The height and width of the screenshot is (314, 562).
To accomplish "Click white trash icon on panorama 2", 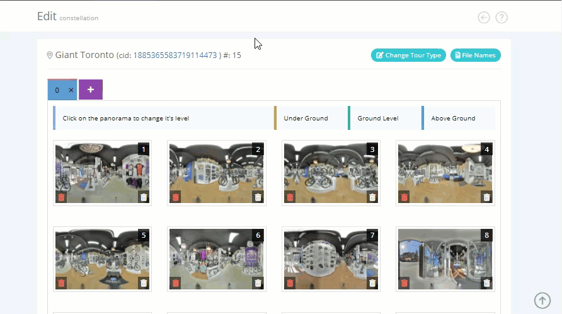I will coord(258,197).
